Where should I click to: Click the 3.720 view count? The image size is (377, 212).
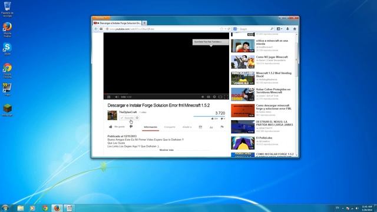click(x=220, y=113)
